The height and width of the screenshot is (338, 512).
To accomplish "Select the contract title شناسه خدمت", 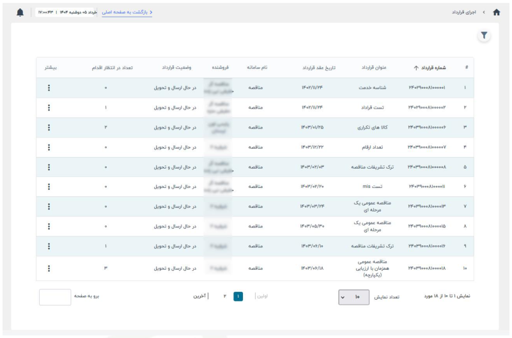I will click(x=373, y=88).
